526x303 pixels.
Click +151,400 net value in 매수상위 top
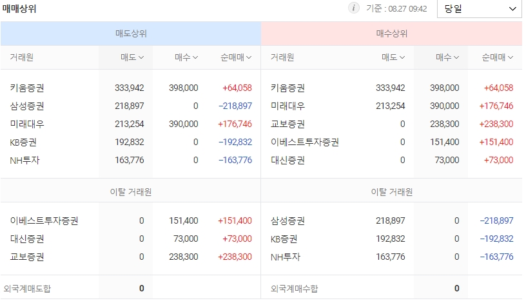pos(496,142)
